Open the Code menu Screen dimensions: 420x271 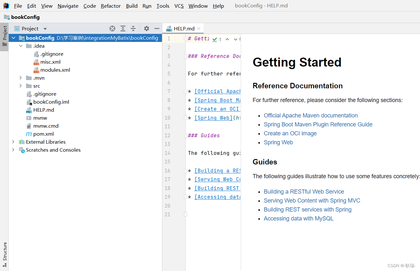[x=90, y=6]
